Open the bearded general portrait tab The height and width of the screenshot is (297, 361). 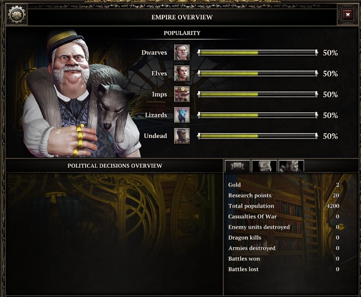[291, 166]
